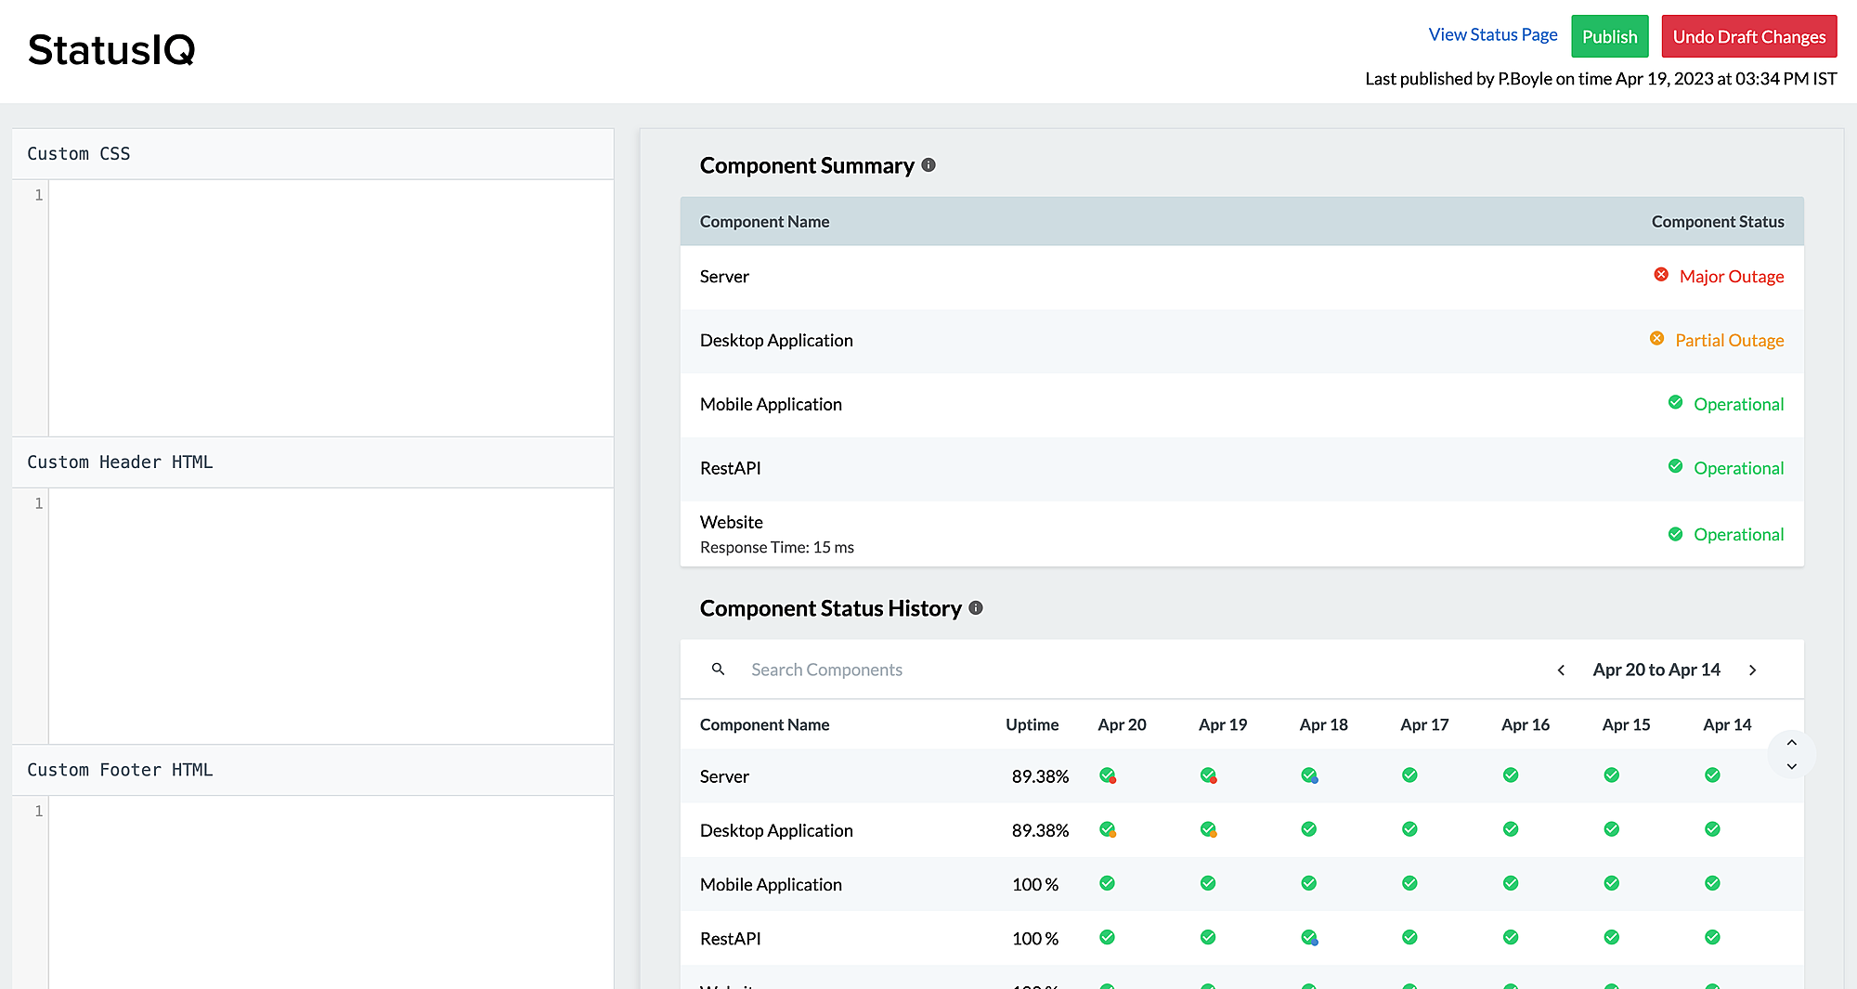Click the search magnifier icon
Screen dimensions: 1857x989
coord(718,670)
